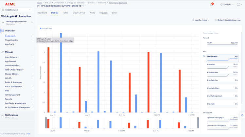Open the Last 24 hours time range dropdown

coord(201,20)
